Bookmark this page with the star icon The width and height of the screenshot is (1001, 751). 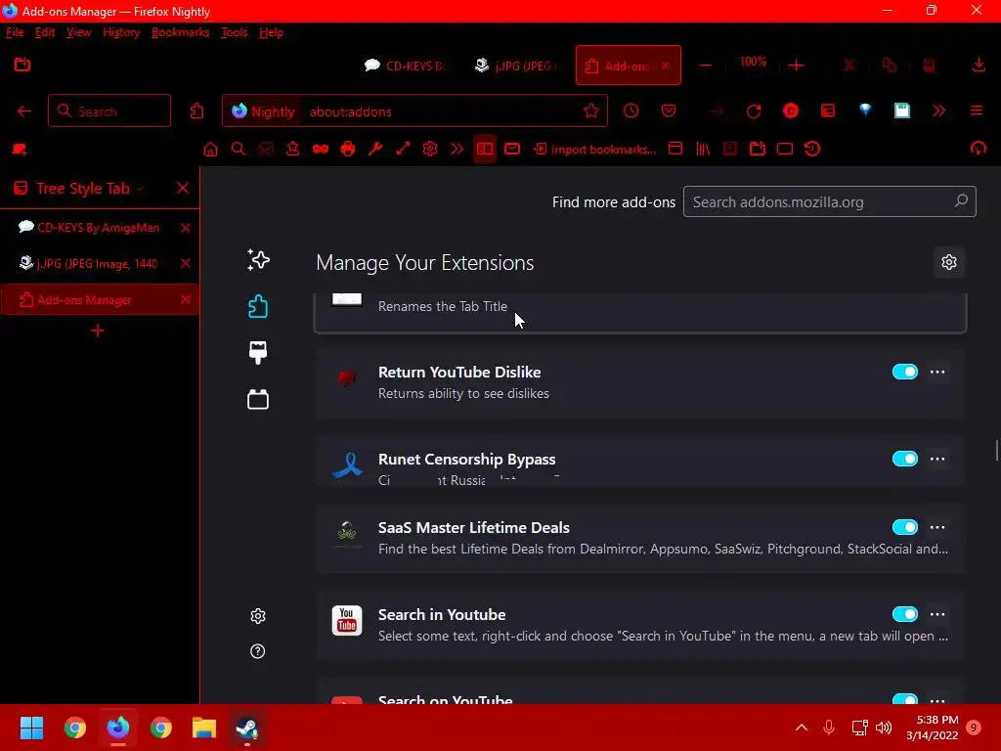pyautogui.click(x=591, y=111)
